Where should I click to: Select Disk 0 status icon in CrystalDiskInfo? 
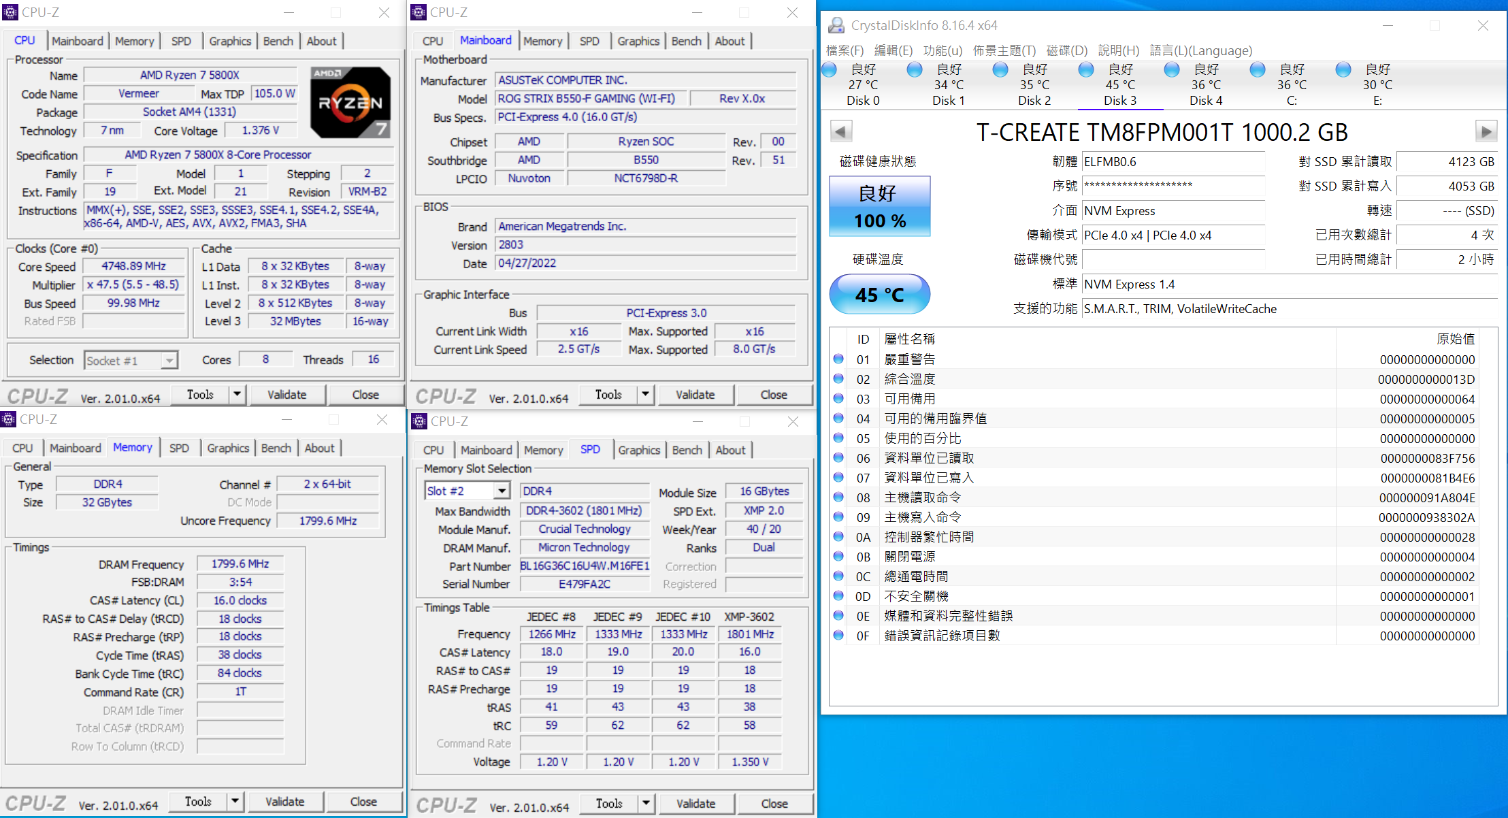pos(830,69)
